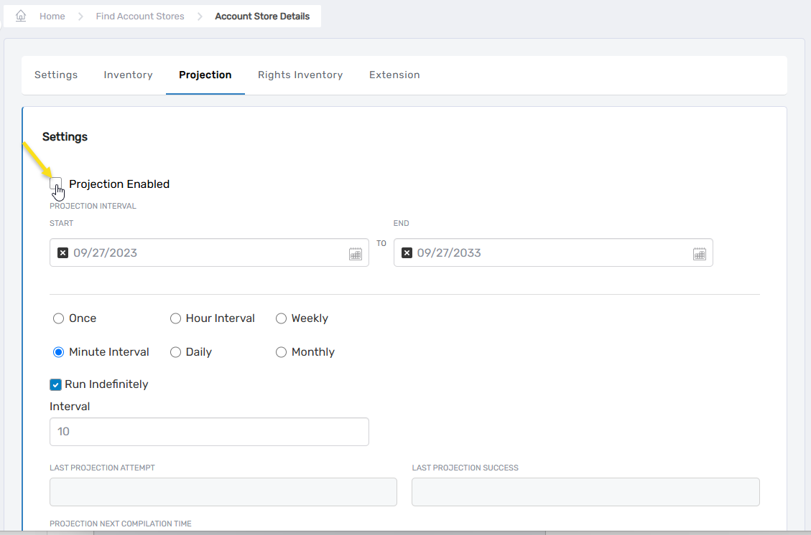Pick the Daily radio option
Image resolution: width=811 pixels, height=535 pixels.
175,352
